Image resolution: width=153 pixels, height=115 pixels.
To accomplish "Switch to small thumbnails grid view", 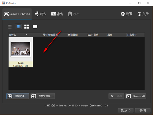I will click(10, 27).
